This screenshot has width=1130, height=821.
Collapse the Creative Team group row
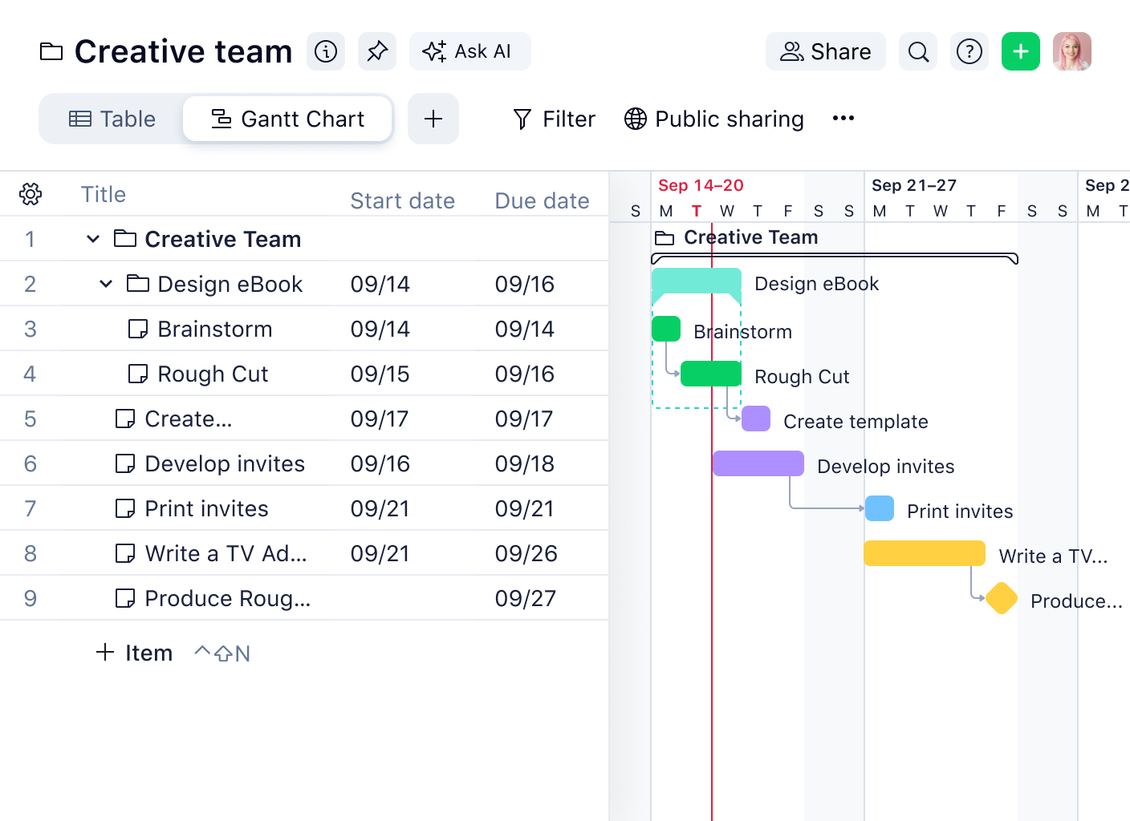point(92,238)
